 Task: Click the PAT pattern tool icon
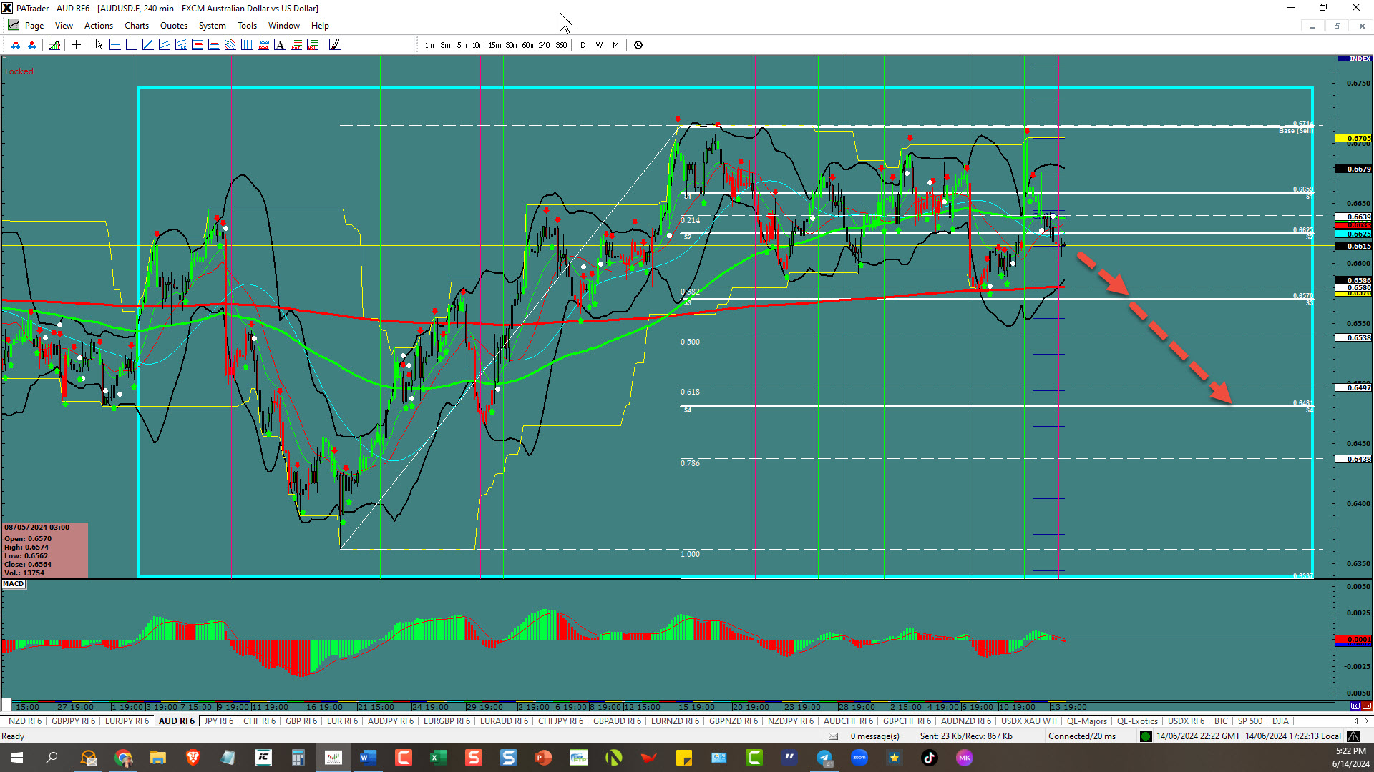tap(296, 45)
